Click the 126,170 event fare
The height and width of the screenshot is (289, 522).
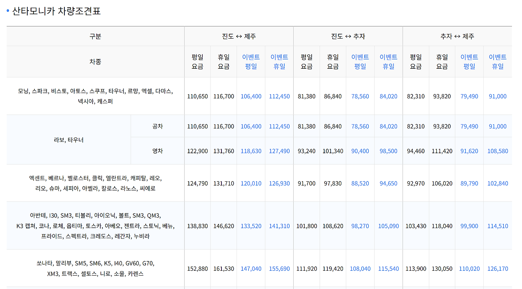point(498,269)
